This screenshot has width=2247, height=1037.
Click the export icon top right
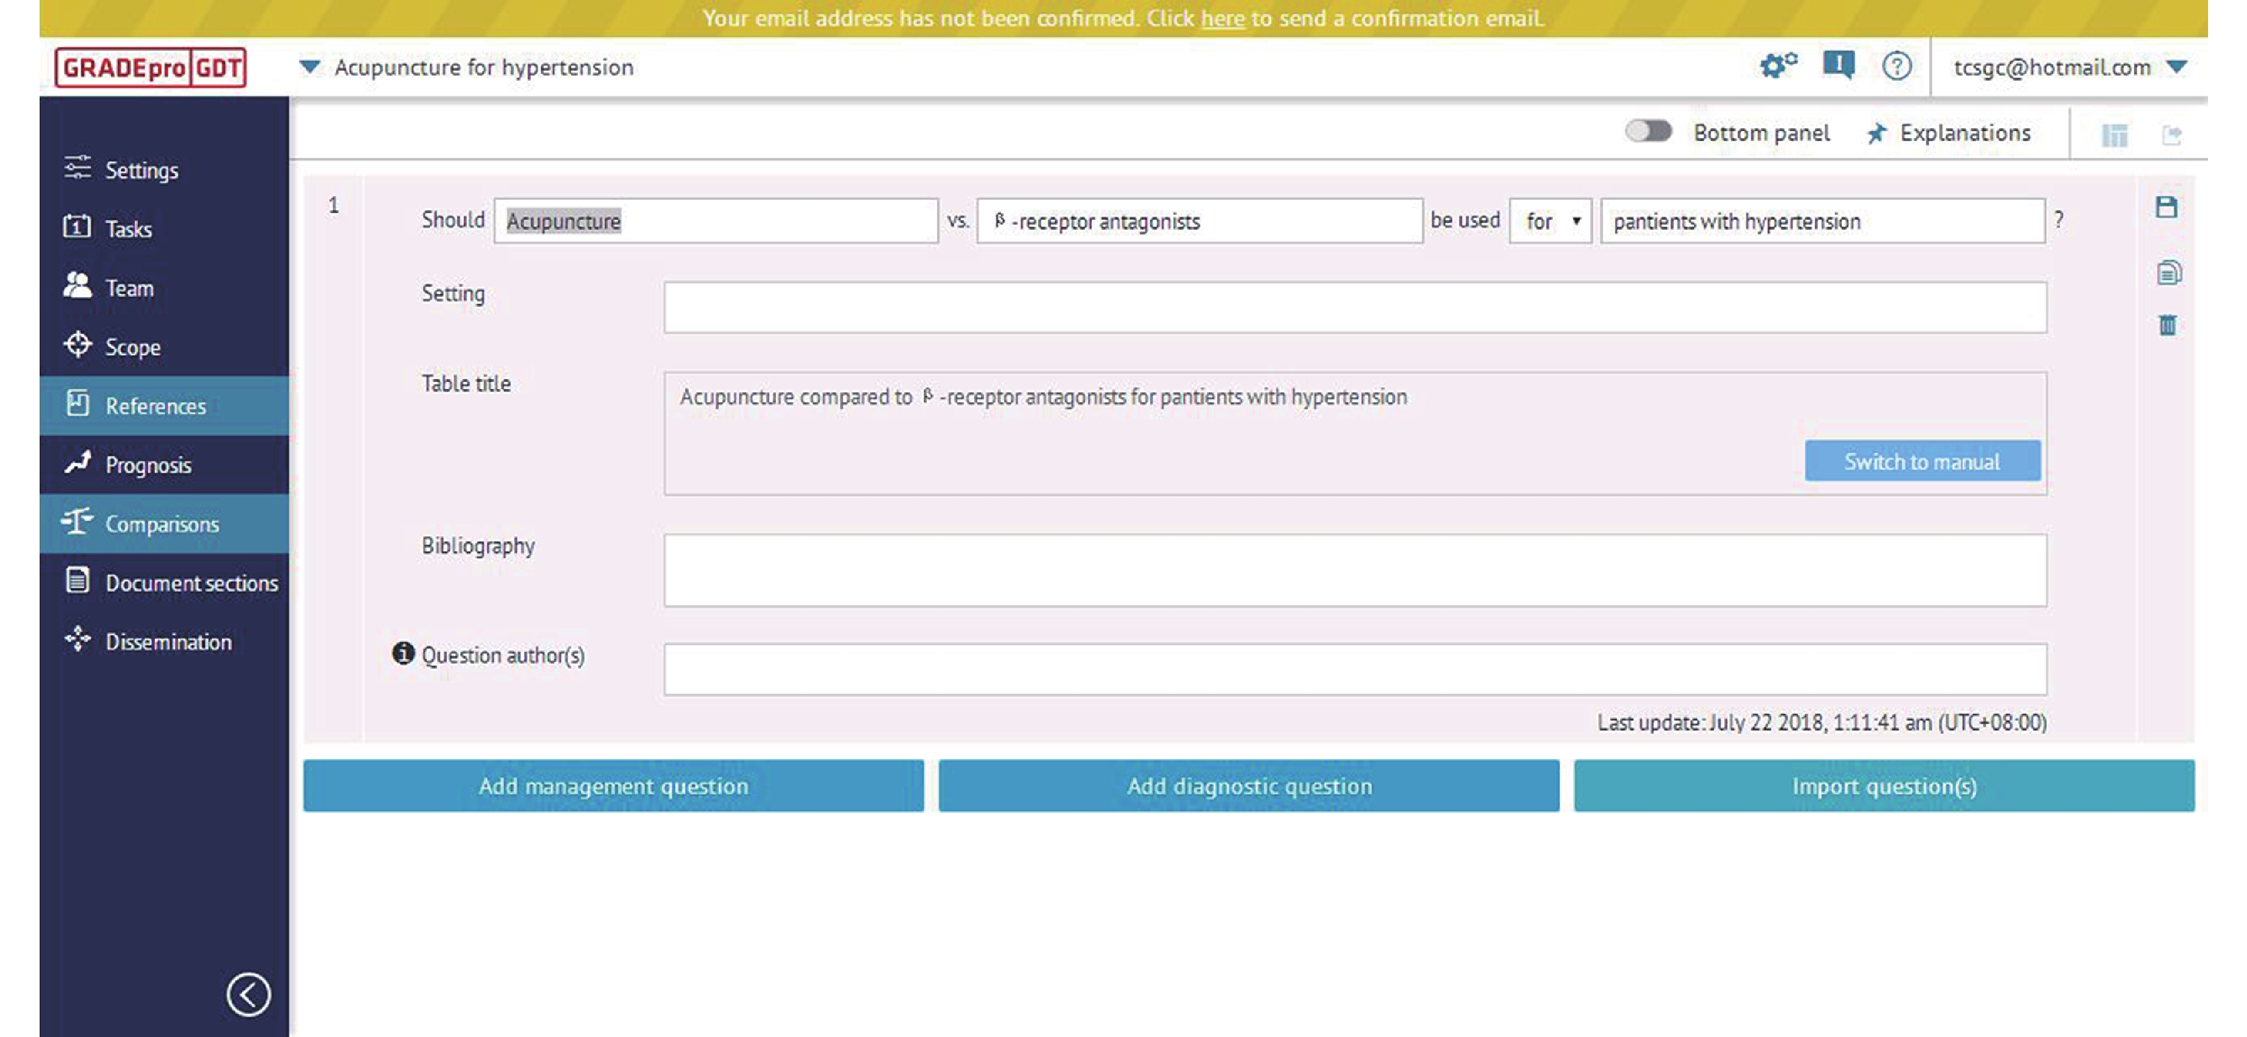click(x=2171, y=135)
